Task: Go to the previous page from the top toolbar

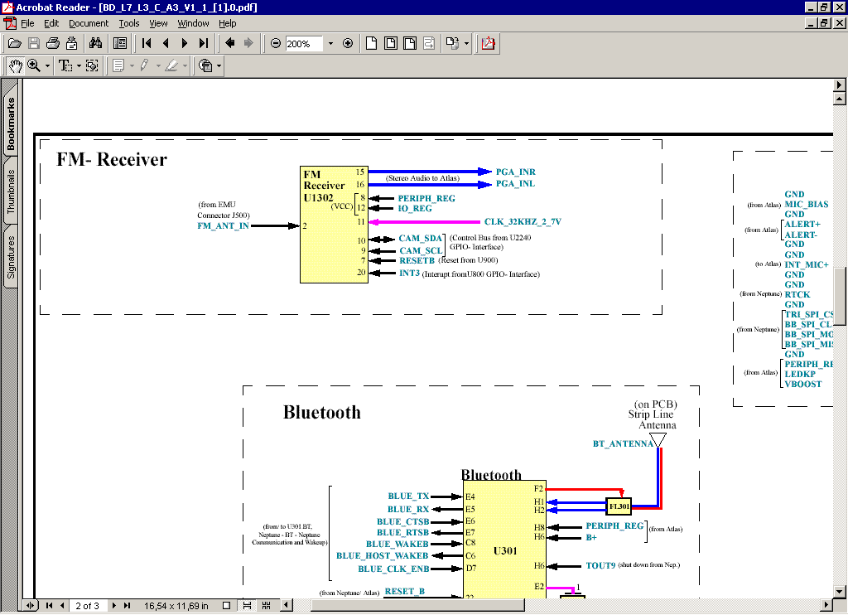Action: click(x=166, y=43)
